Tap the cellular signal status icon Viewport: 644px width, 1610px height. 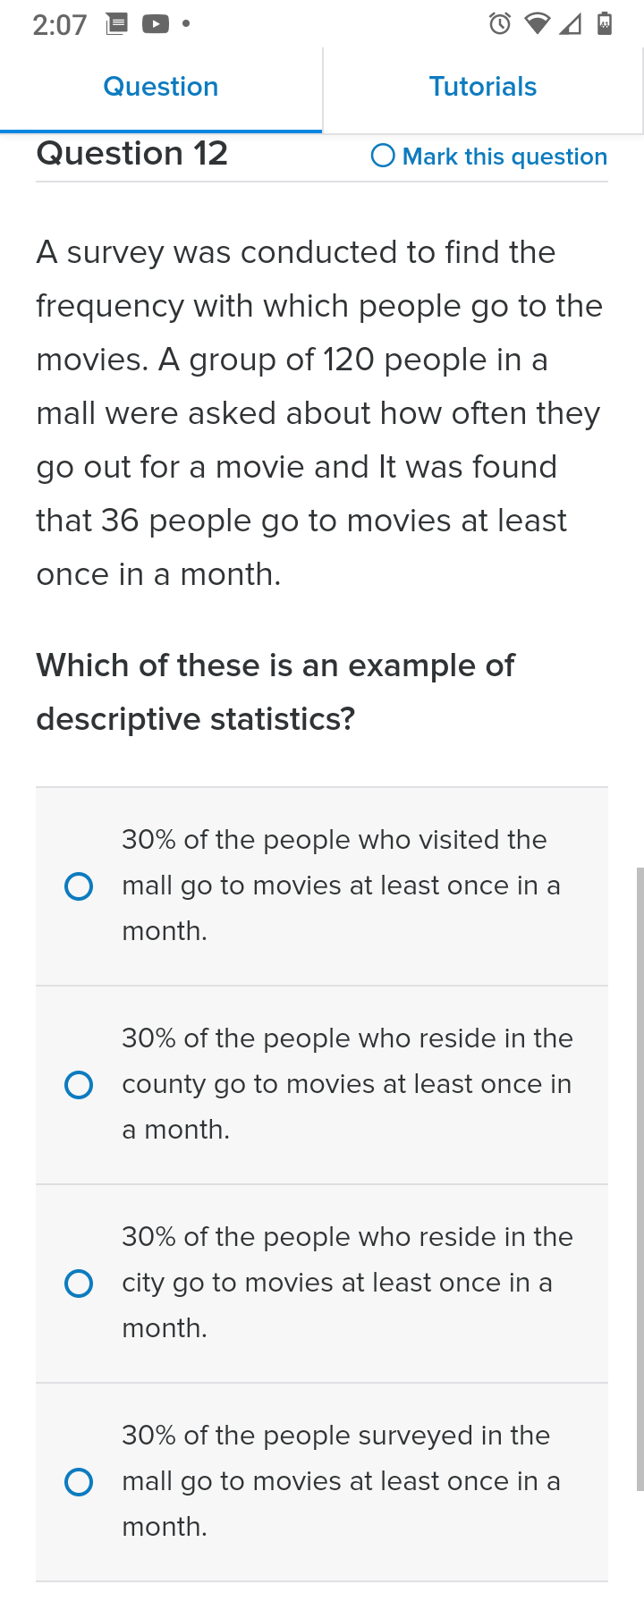pyautogui.click(x=570, y=24)
